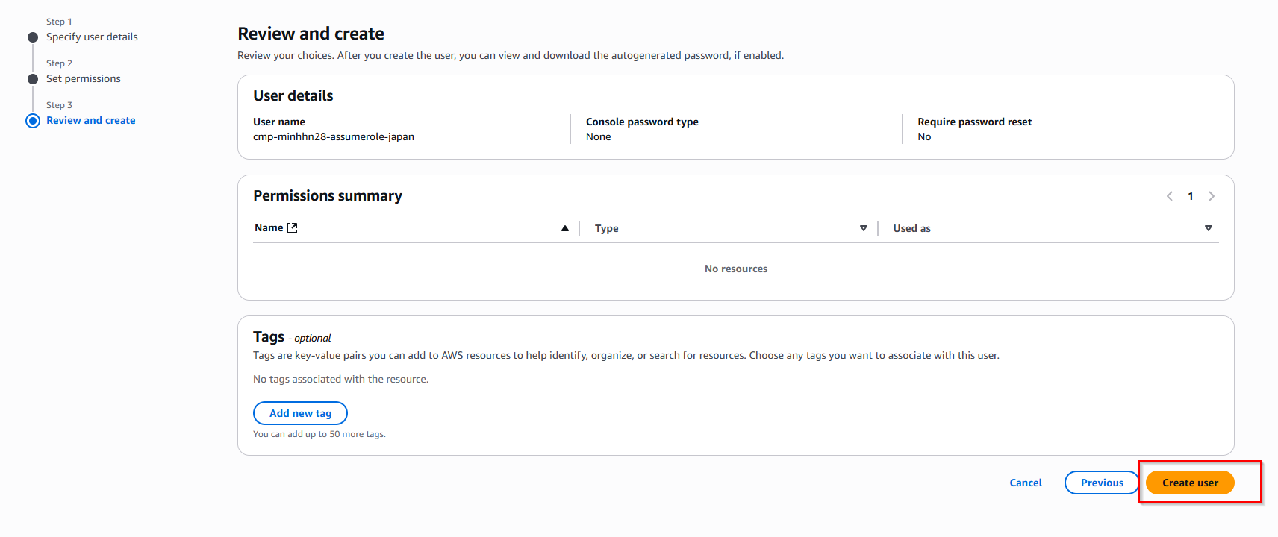The image size is (1278, 537).
Task: Select Step 2 circle indicator
Action: pyautogui.click(x=33, y=79)
